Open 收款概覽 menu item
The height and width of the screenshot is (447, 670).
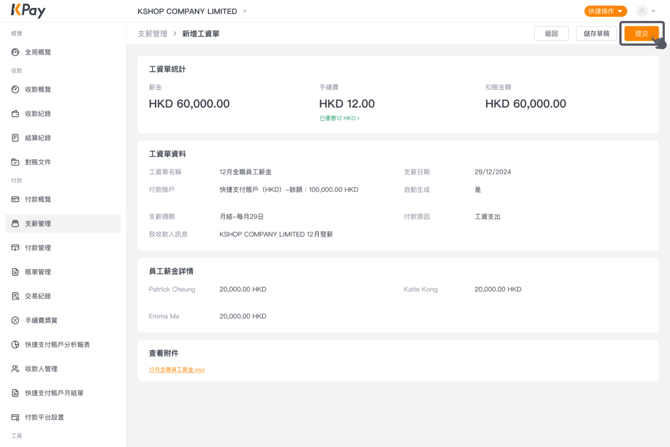point(38,89)
